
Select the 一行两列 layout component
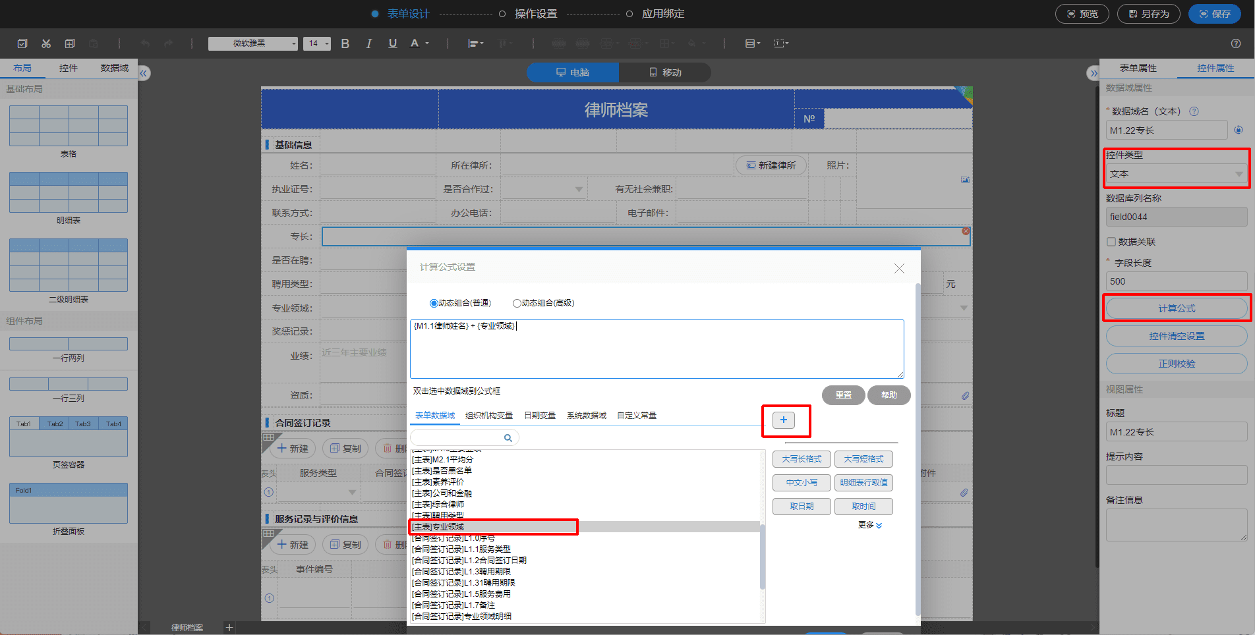(69, 344)
